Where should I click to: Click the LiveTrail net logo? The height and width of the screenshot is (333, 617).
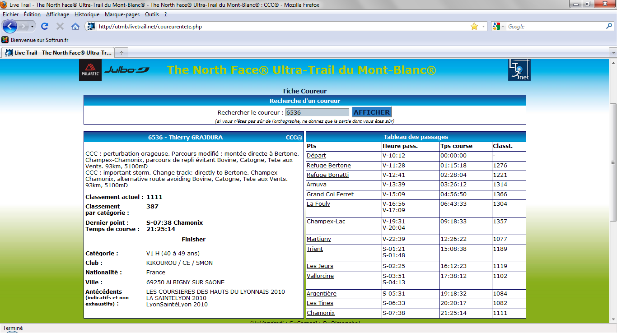519,70
